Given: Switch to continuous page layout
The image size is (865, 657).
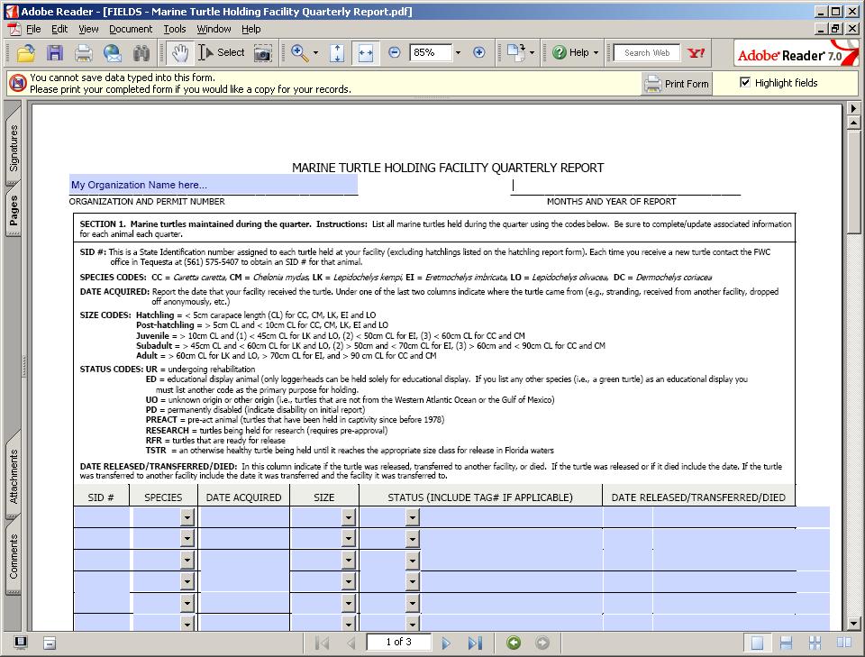Looking at the screenshot, I should [786, 643].
